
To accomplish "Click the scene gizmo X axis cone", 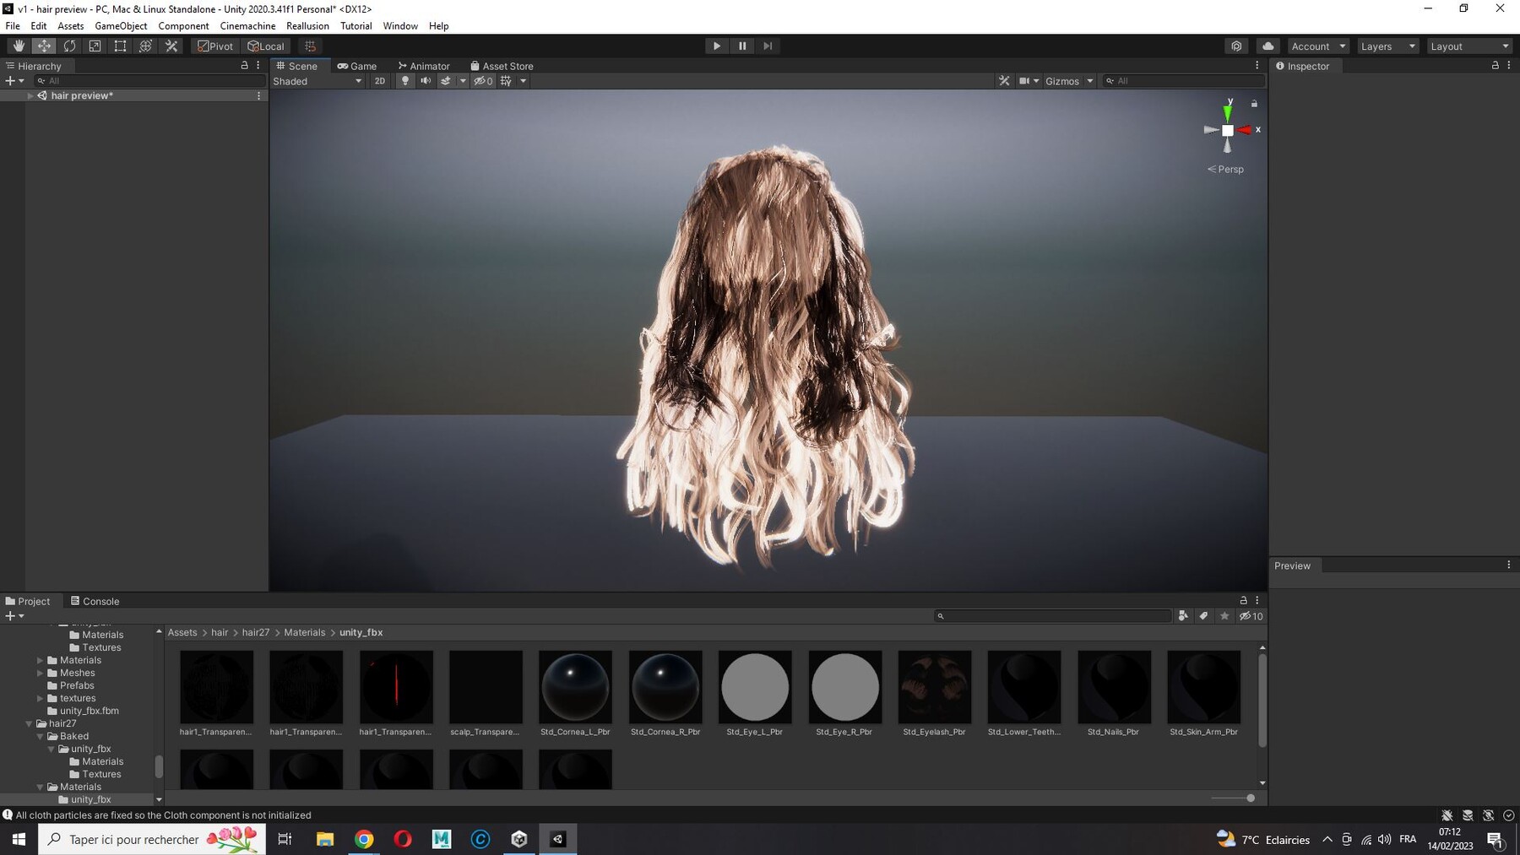I will [1246, 130].
